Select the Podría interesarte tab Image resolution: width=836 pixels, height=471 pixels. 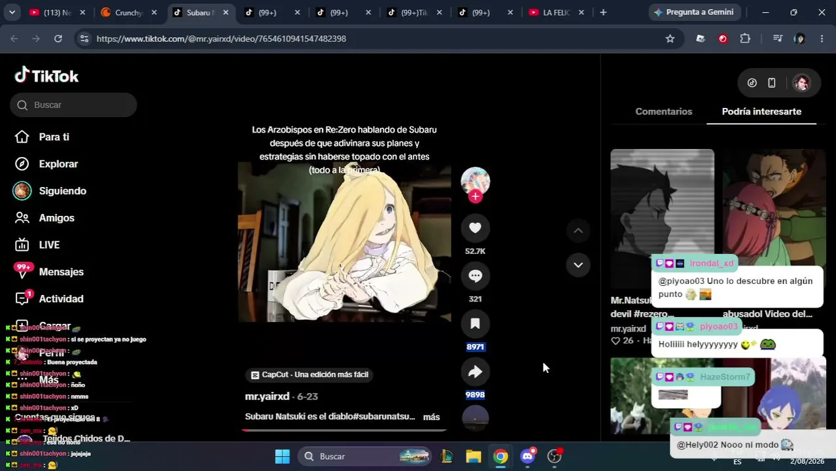tap(761, 111)
